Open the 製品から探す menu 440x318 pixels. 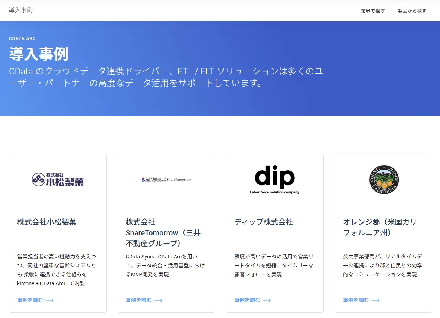point(412,11)
